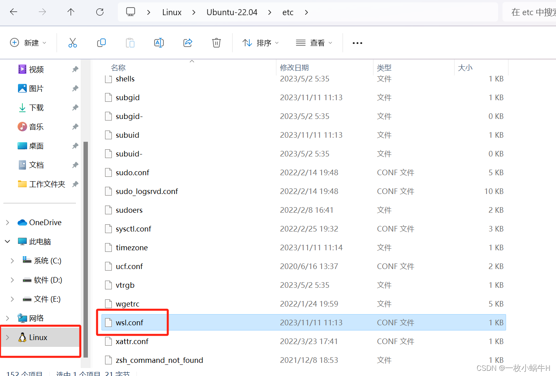This screenshot has height=376, width=556.
Task: Open 下载 folder in sidebar
Action: [x=36, y=108]
